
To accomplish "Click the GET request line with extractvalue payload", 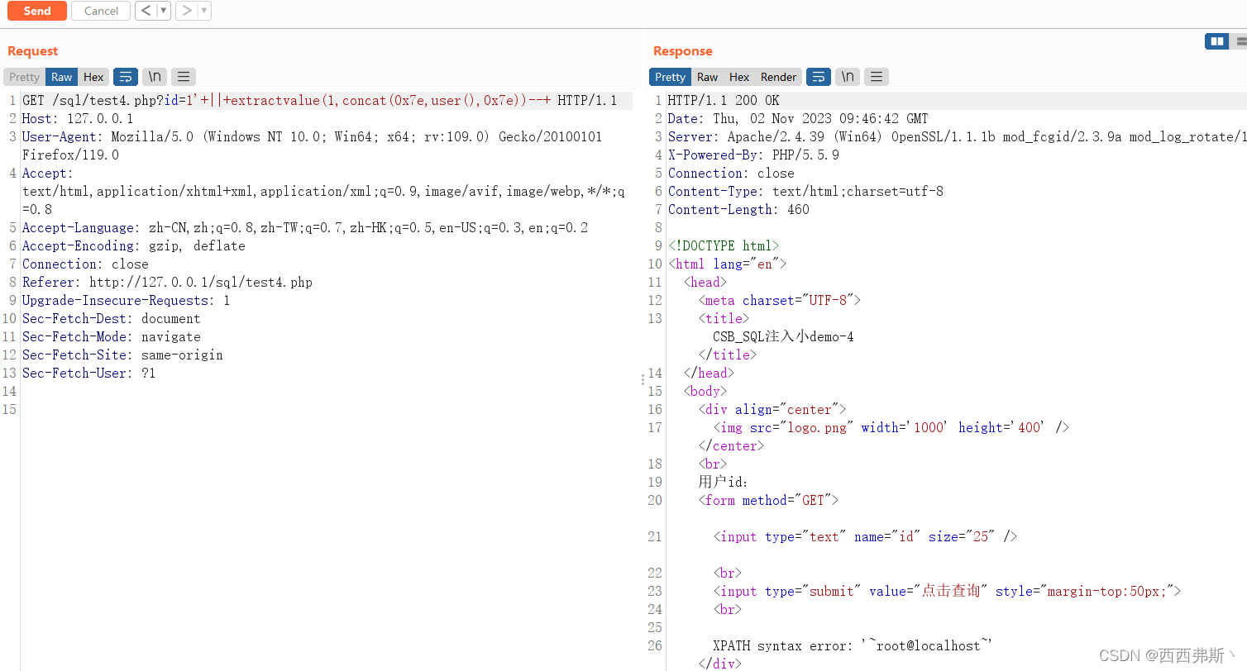I will pos(319,101).
